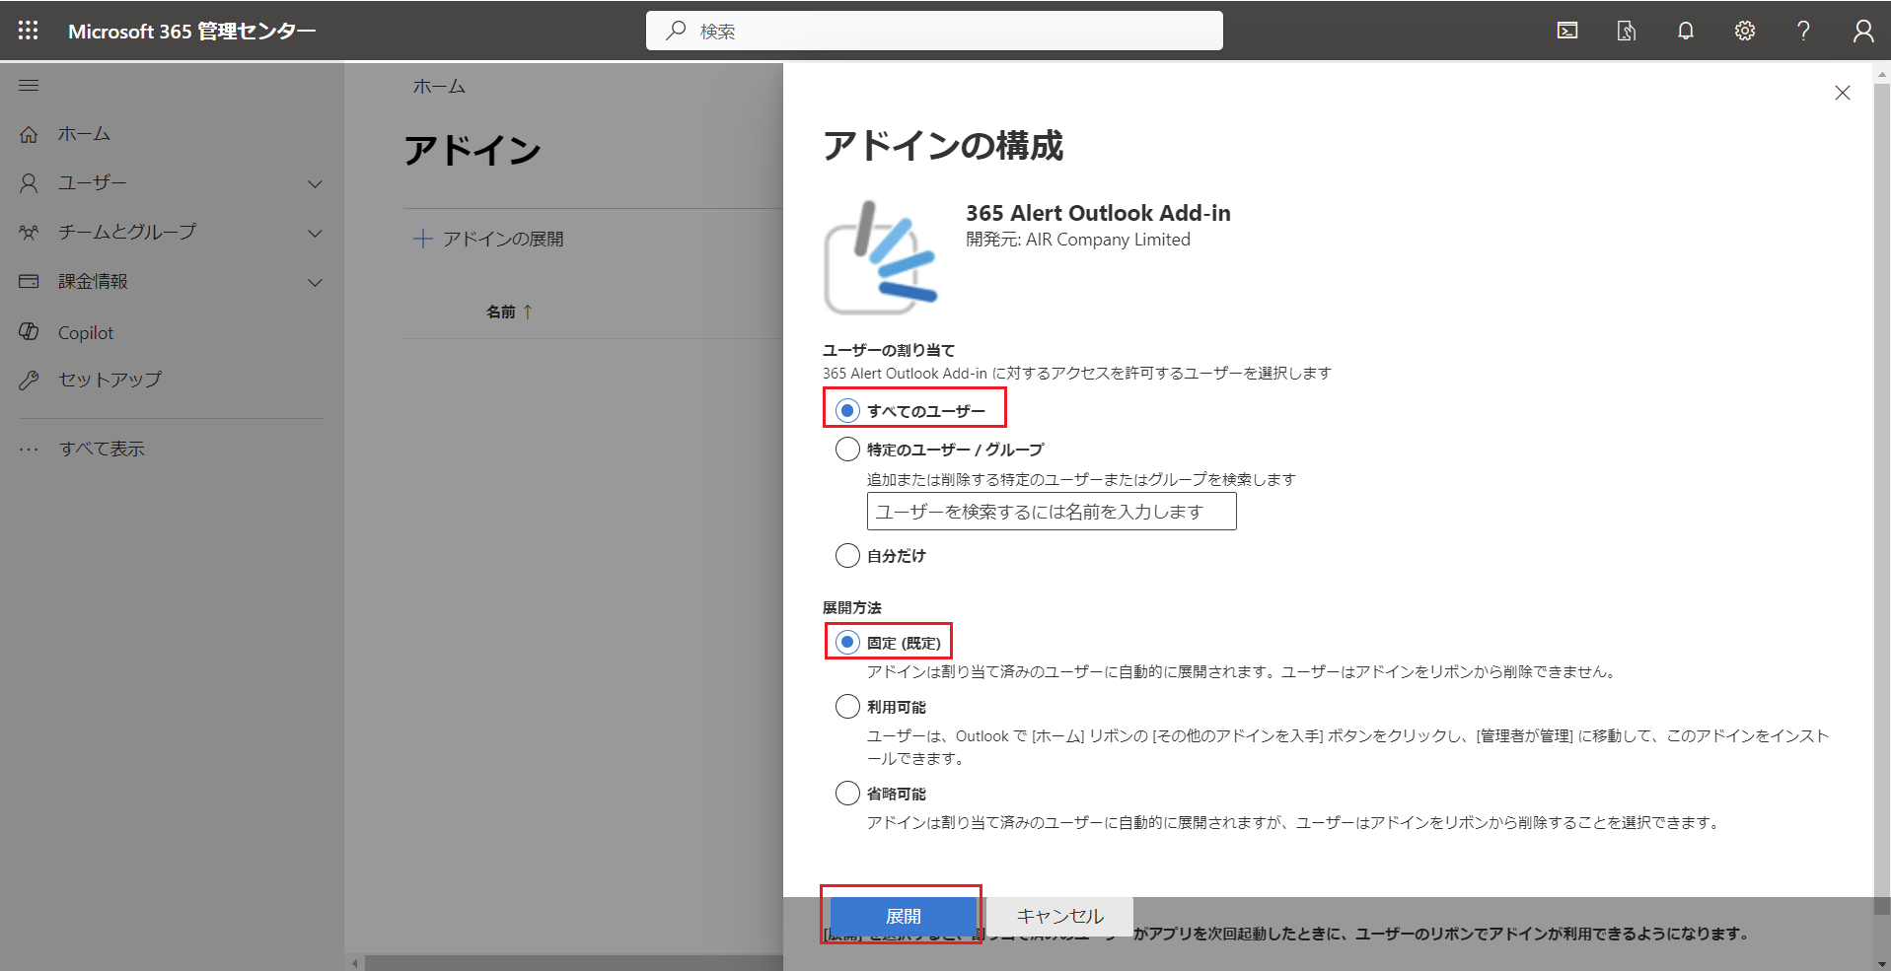Click the user search name input field
The height and width of the screenshot is (971, 1891).
[1051, 512]
